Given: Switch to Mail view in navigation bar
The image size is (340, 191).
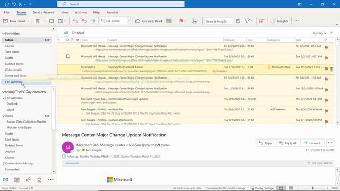Looking at the screenshot, I should point(6,180).
